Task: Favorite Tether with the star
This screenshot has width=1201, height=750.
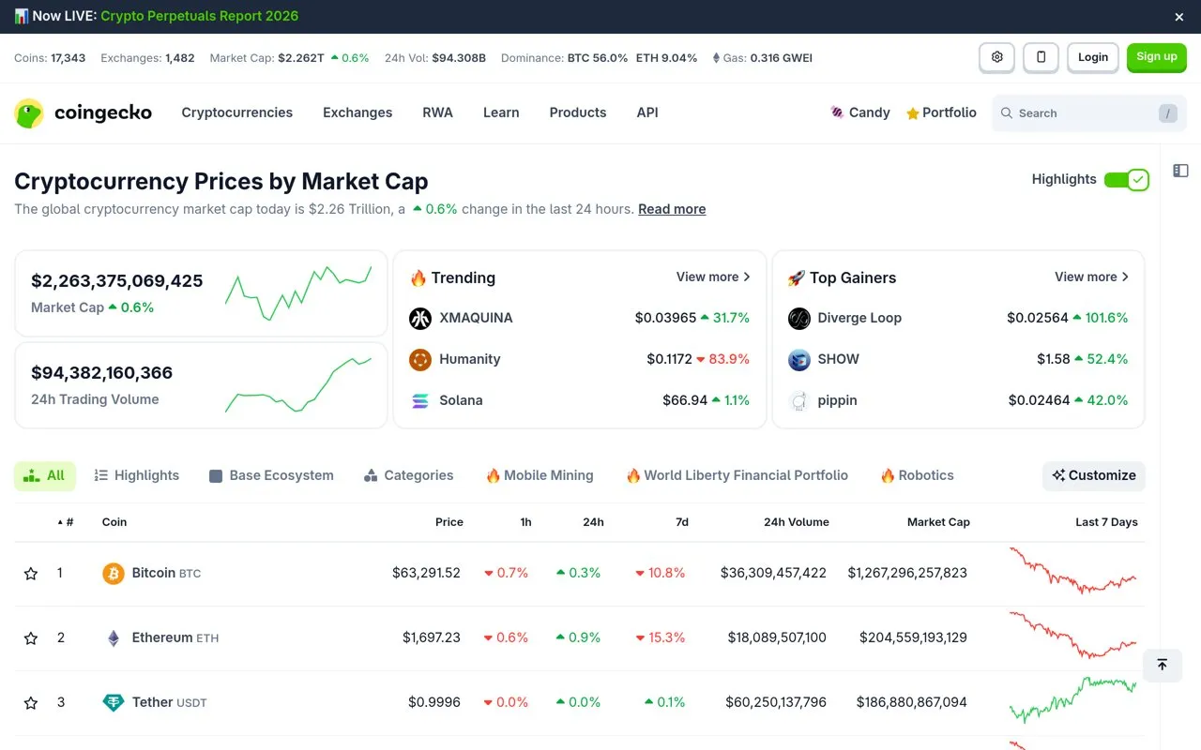Action: click(31, 703)
